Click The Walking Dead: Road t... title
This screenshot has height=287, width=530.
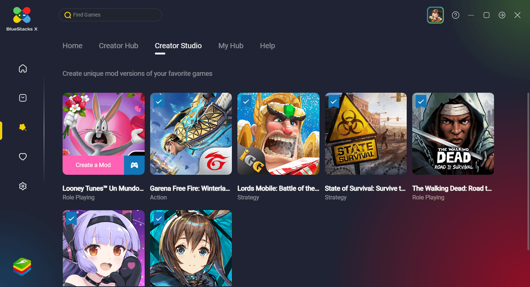(452, 188)
